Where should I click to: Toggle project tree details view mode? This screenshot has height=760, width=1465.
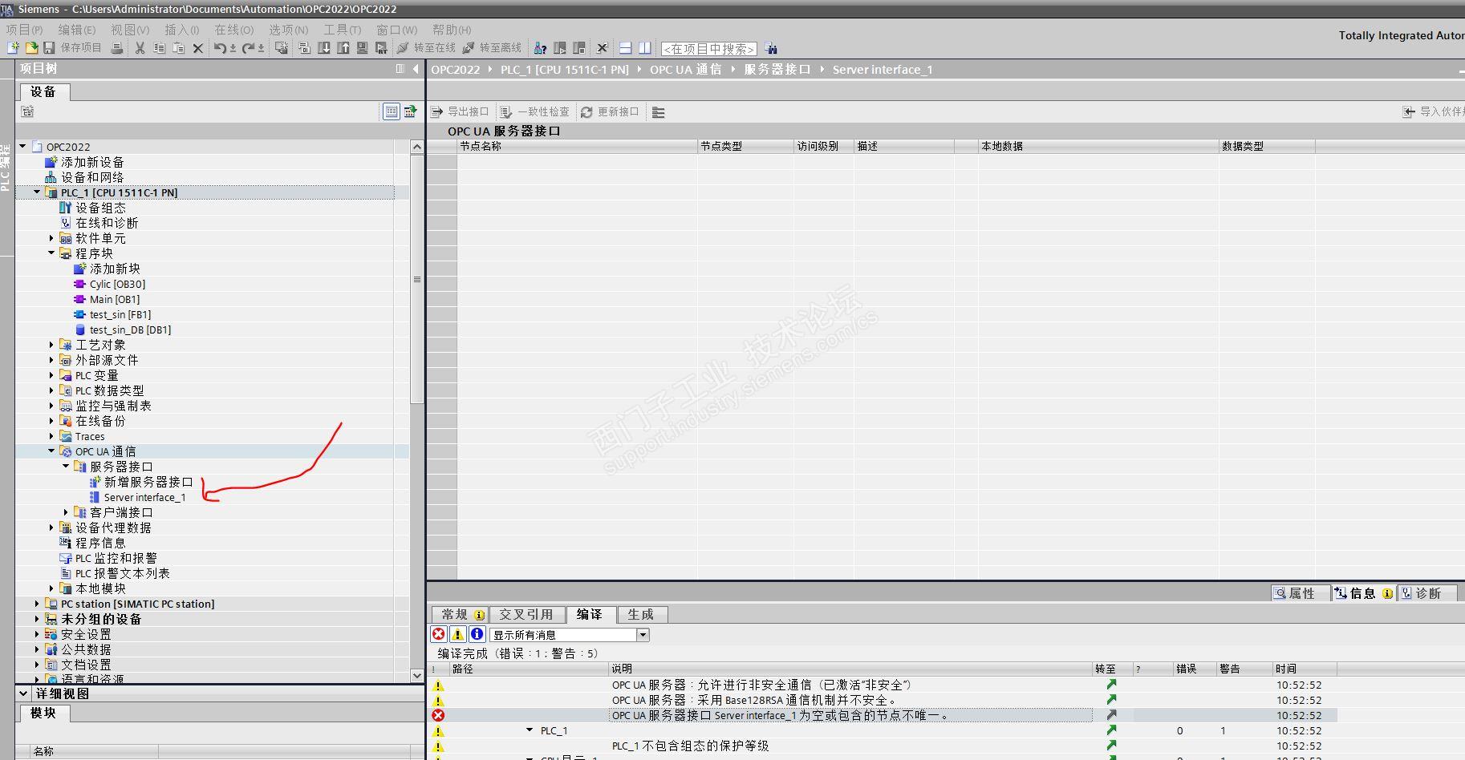tap(391, 111)
